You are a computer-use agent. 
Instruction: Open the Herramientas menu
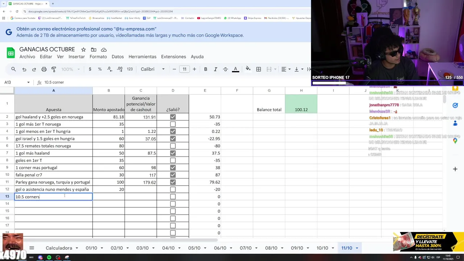tap(142, 57)
